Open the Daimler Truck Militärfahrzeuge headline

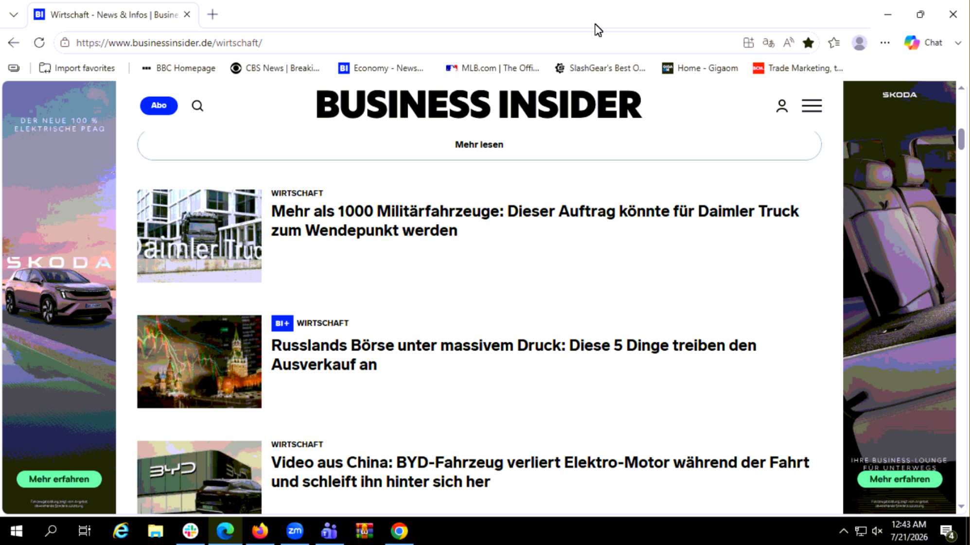click(x=535, y=221)
